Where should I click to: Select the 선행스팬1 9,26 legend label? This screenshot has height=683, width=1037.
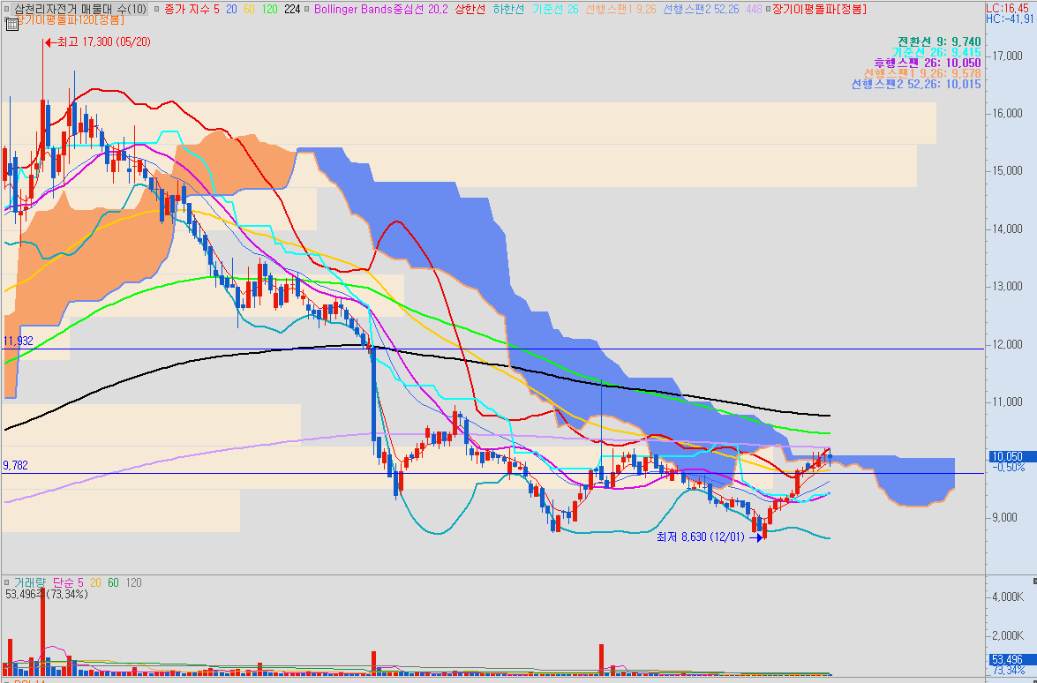(621, 9)
